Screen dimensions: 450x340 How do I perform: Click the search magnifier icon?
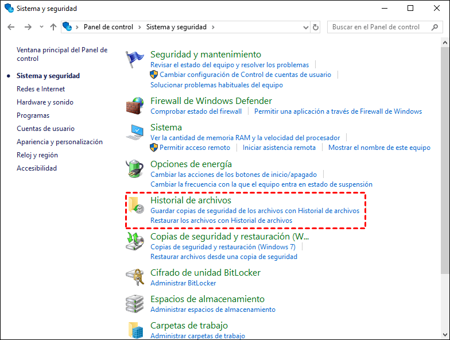[435, 28]
